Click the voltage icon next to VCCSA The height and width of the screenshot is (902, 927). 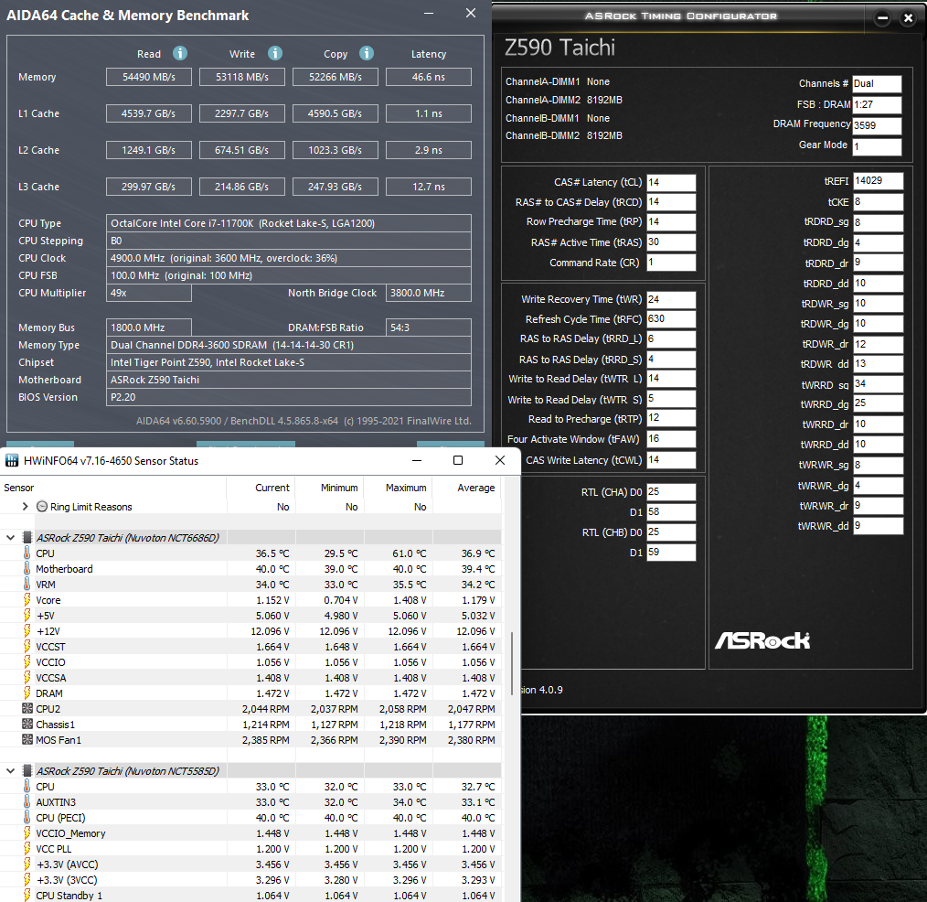pyautogui.click(x=27, y=677)
